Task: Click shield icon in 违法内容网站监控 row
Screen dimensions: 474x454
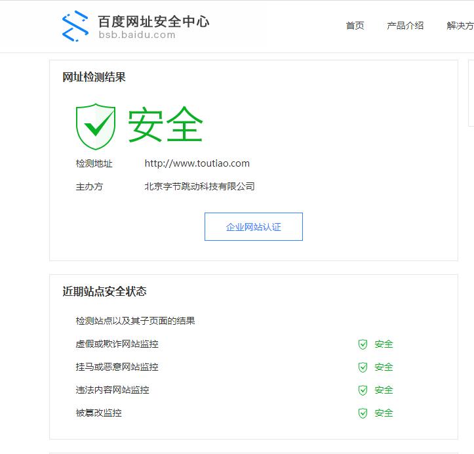Action: [363, 390]
